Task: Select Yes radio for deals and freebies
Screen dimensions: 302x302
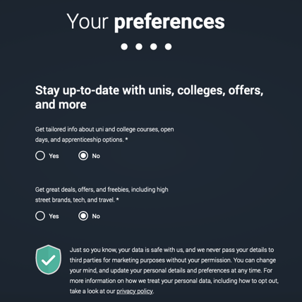Action: 40,216
